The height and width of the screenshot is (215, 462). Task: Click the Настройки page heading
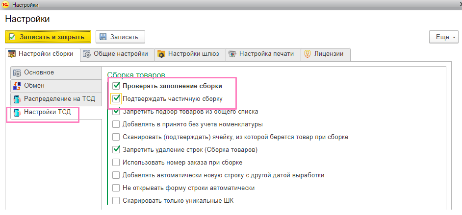click(x=27, y=19)
